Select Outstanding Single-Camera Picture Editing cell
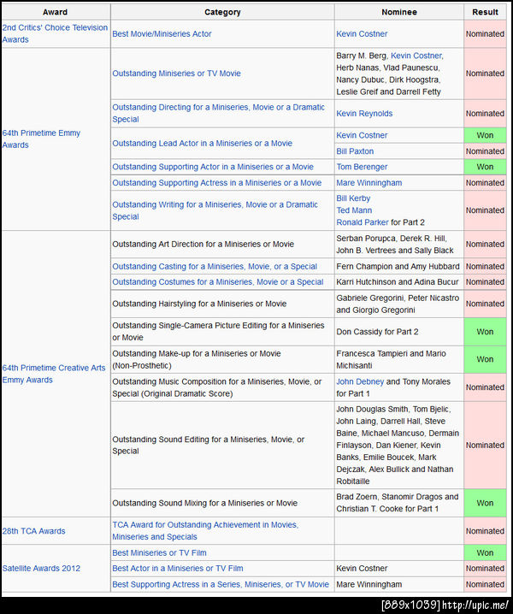This screenshot has height=614, width=513. pyautogui.click(x=222, y=332)
